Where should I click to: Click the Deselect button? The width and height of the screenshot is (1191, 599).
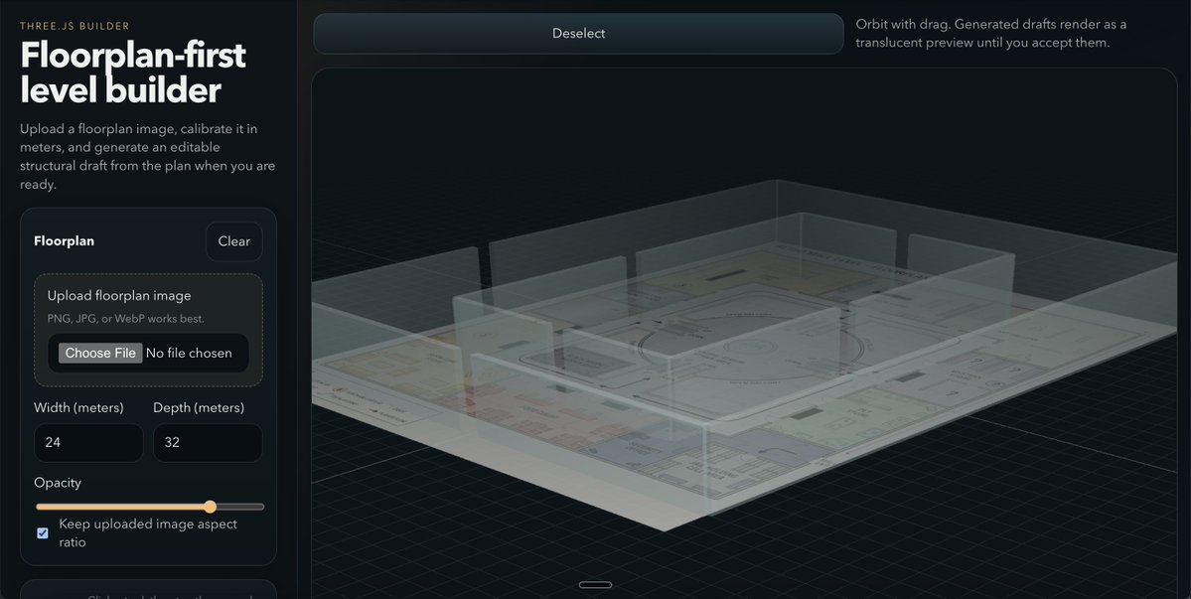[578, 34]
